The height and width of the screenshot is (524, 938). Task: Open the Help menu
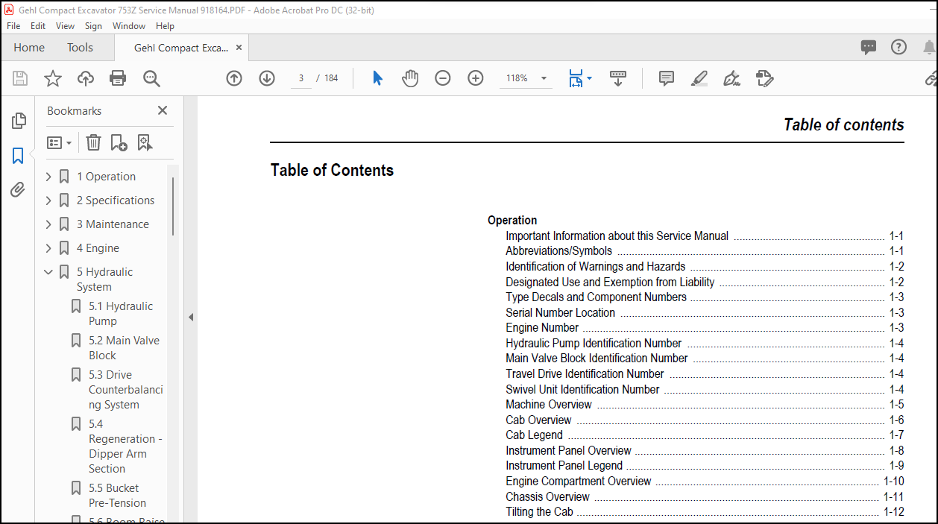pyautogui.click(x=165, y=25)
